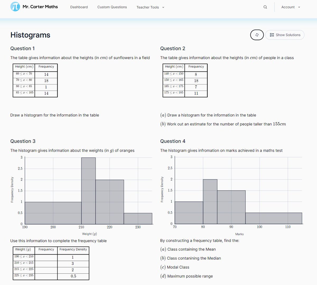The width and height of the screenshot is (317, 285).
Task: Click frequency value 7 in Question 2 table
Action: click(196, 87)
